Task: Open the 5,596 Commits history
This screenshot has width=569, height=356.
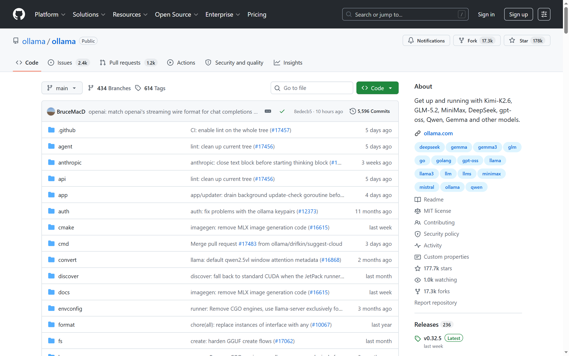Action: click(370, 111)
